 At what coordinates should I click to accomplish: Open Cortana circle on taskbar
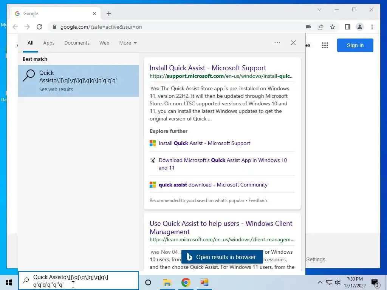point(148,282)
